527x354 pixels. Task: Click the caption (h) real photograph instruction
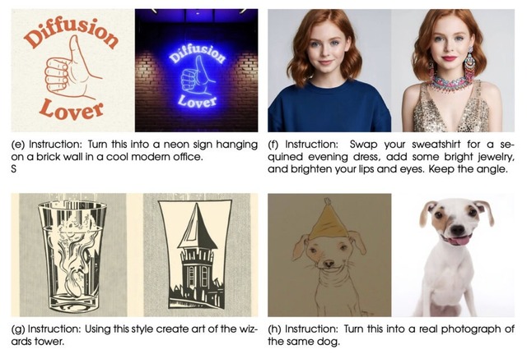coord(391,335)
